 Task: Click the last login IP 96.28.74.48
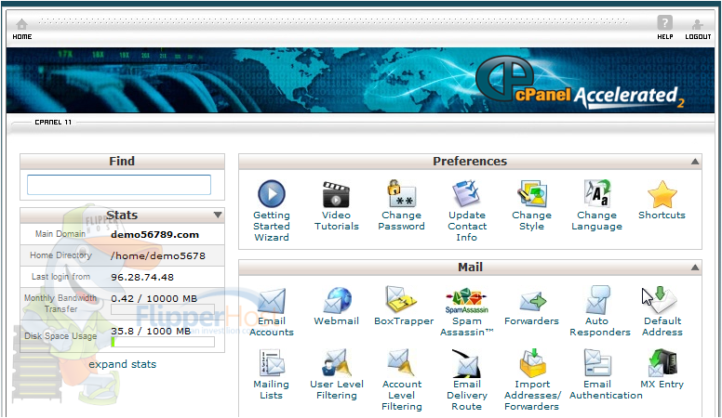pyautogui.click(x=142, y=278)
